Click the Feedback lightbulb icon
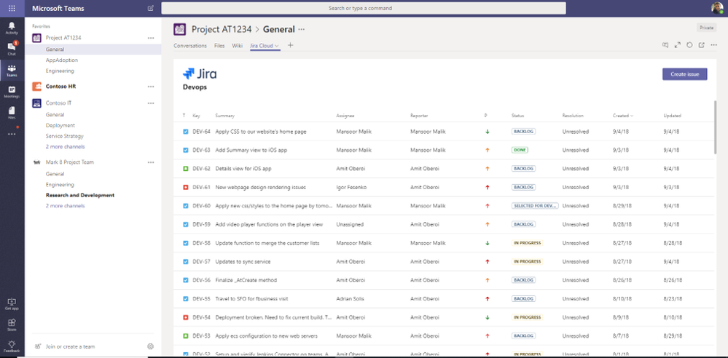The width and height of the screenshot is (728, 358). [12, 346]
